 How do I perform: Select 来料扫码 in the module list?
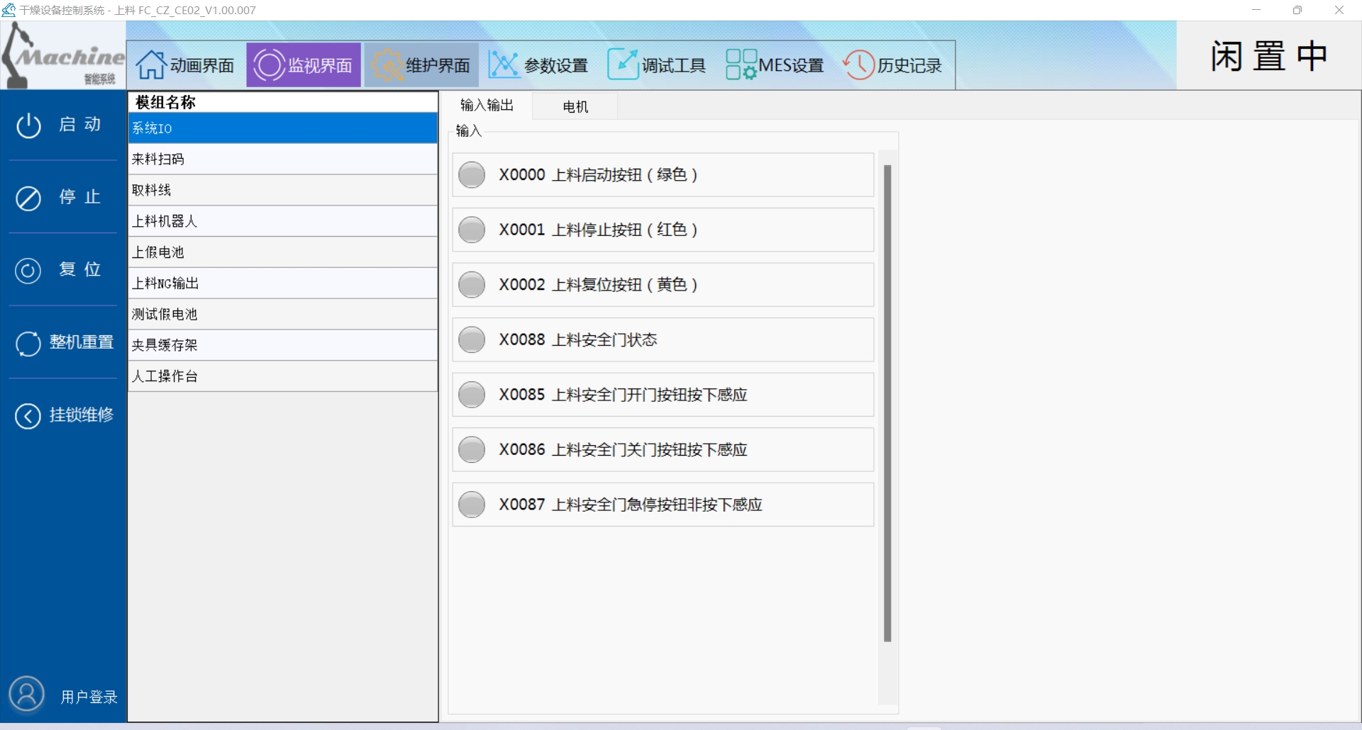pyautogui.click(x=282, y=159)
